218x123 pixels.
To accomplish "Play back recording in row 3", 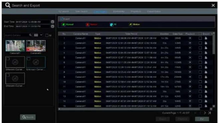I will click(190, 48).
